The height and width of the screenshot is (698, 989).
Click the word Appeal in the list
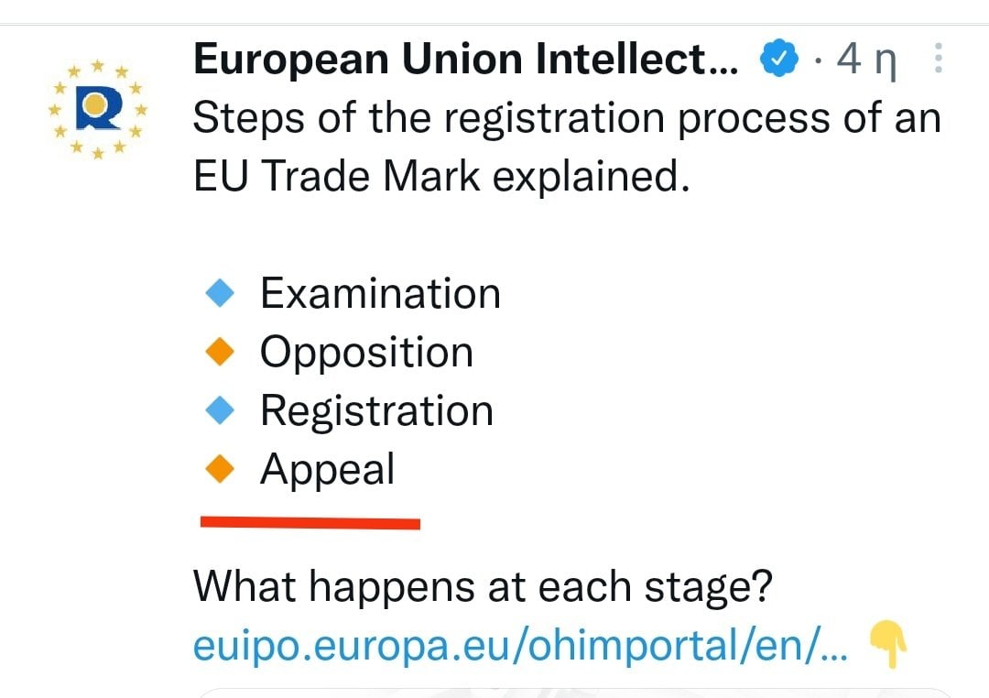327,470
